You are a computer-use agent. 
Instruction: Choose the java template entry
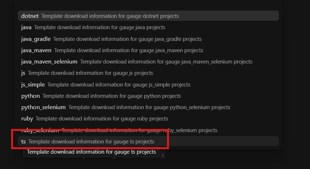coord(148,27)
